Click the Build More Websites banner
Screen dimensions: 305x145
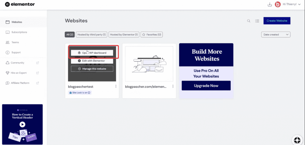click(x=206, y=55)
